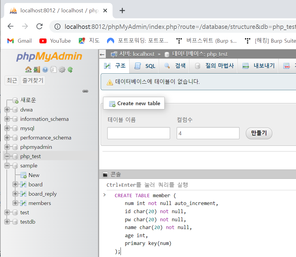
Task: Open the YouTube bookmark
Action: 55,41
